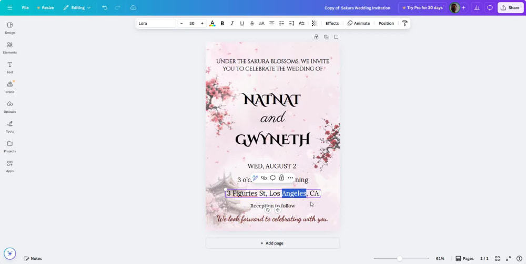Open the File menu
526x264 pixels.
pyautogui.click(x=25, y=8)
